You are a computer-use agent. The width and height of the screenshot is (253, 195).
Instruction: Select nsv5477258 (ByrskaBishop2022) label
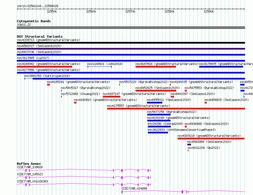(172, 112)
